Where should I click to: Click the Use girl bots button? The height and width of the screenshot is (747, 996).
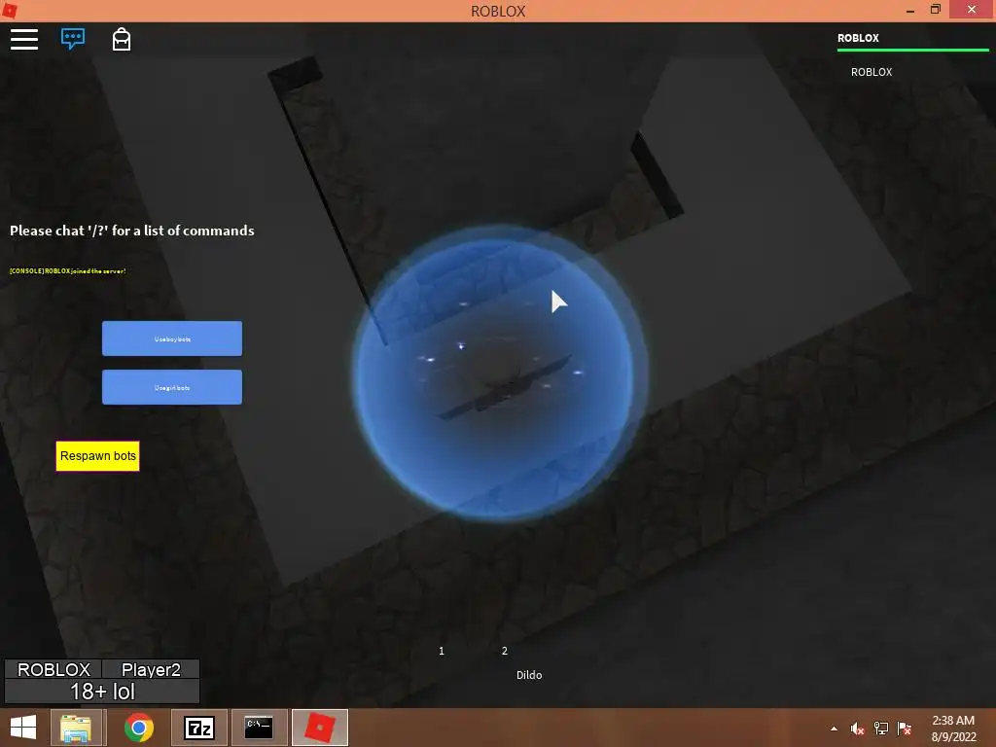click(x=172, y=387)
